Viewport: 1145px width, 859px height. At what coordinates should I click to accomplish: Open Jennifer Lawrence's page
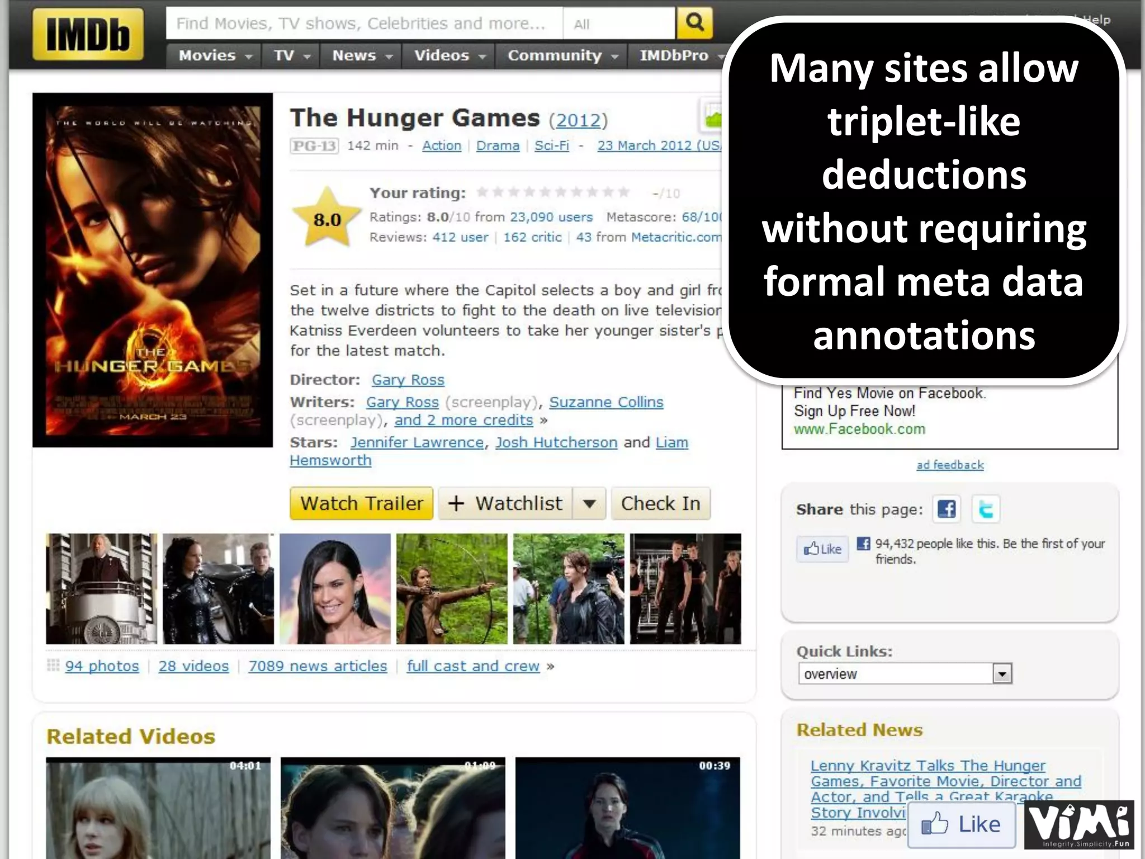pyautogui.click(x=417, y=442)
